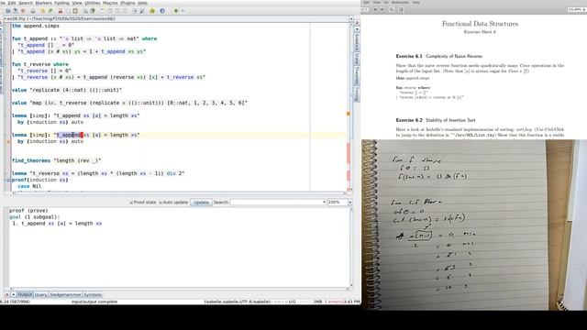Click the find next toolbar icon
This screenshot has height=330, width=587.
[x=93, y=11]
